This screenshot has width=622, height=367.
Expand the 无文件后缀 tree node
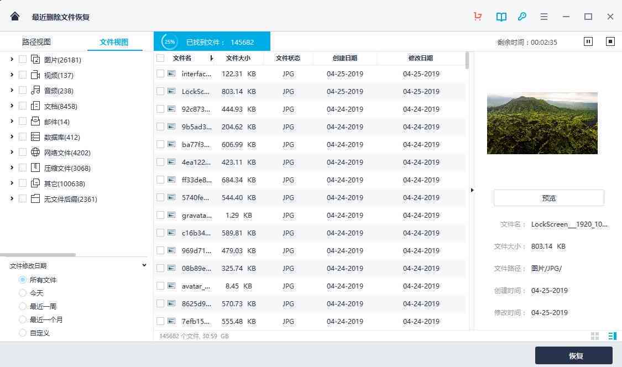12,198
